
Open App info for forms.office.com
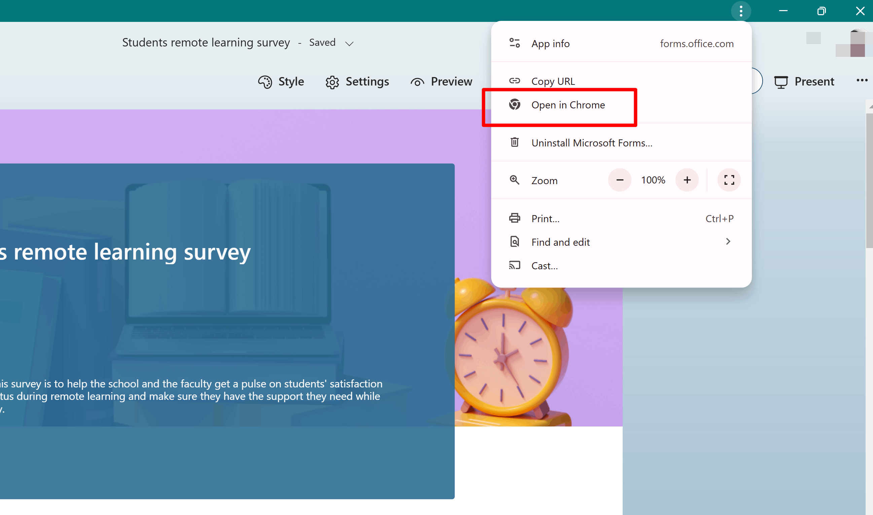tap(550, 44)
